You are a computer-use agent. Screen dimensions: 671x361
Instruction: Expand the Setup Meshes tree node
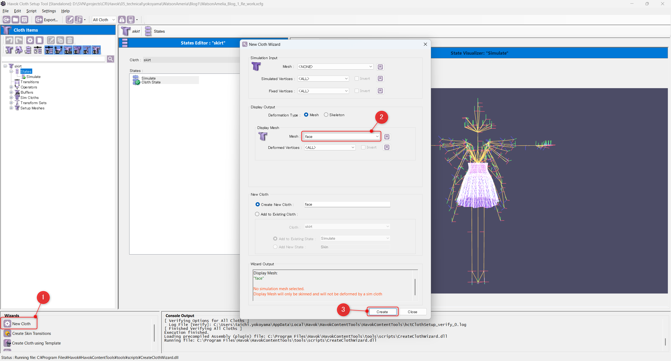[11, 108]
